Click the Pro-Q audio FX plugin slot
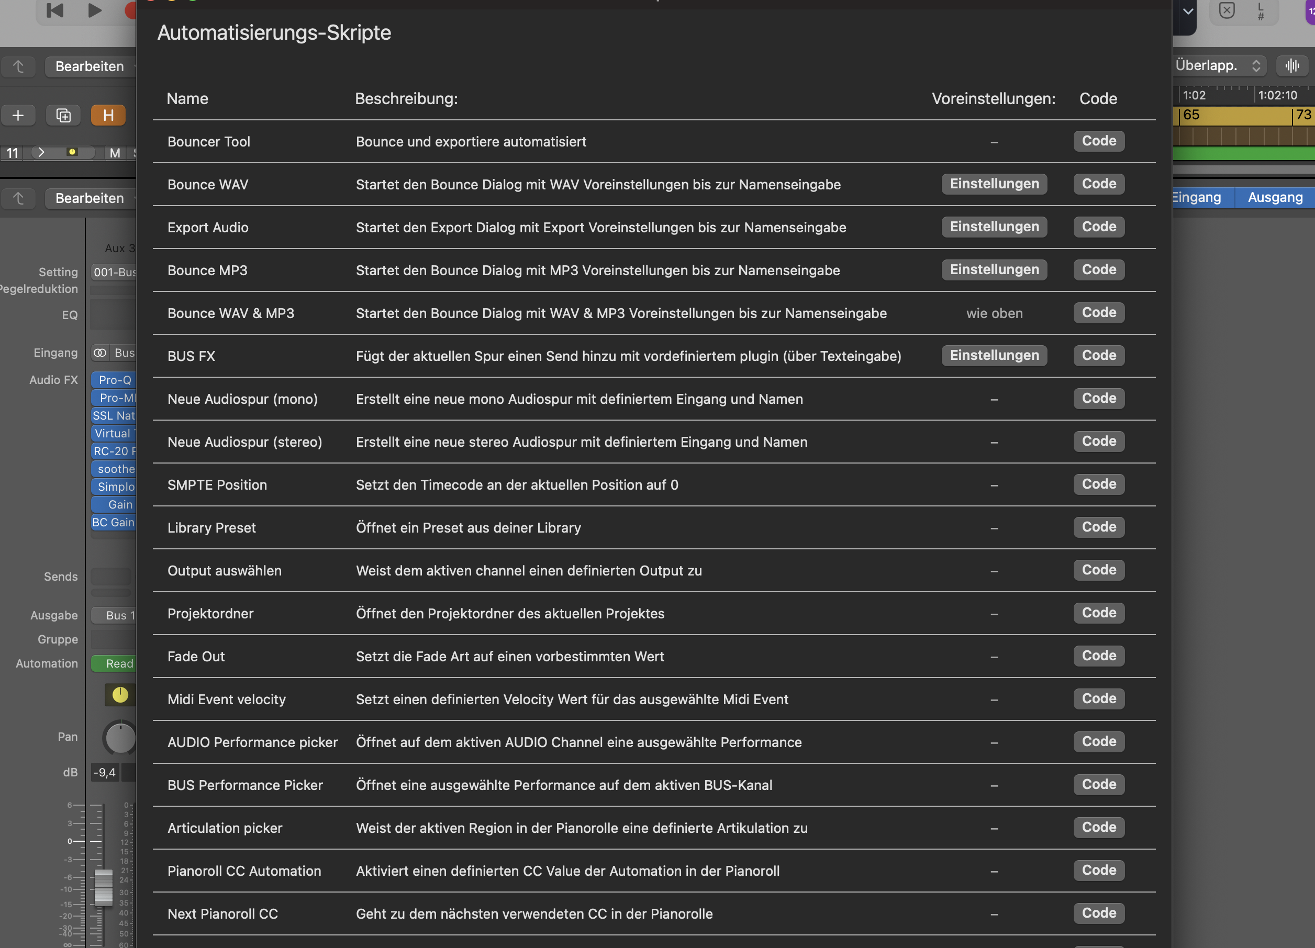Viewport: 1315px width, 948px height. point(114,379)
